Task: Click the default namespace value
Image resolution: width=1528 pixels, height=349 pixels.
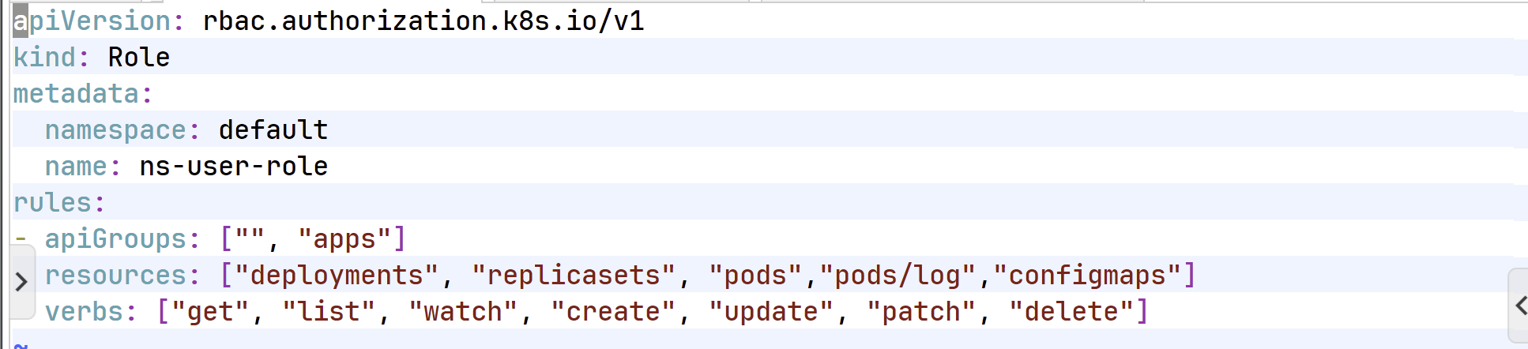Action: 273,129
